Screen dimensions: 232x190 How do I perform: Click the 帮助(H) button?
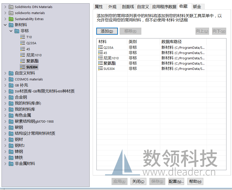pos(195,181)
